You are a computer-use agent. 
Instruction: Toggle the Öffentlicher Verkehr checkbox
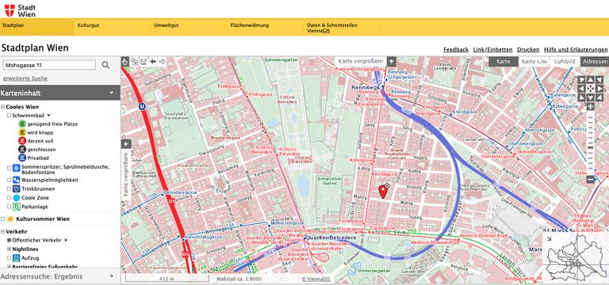(9, 241)
